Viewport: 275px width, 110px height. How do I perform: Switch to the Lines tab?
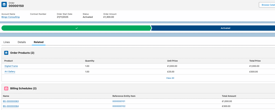6,42
